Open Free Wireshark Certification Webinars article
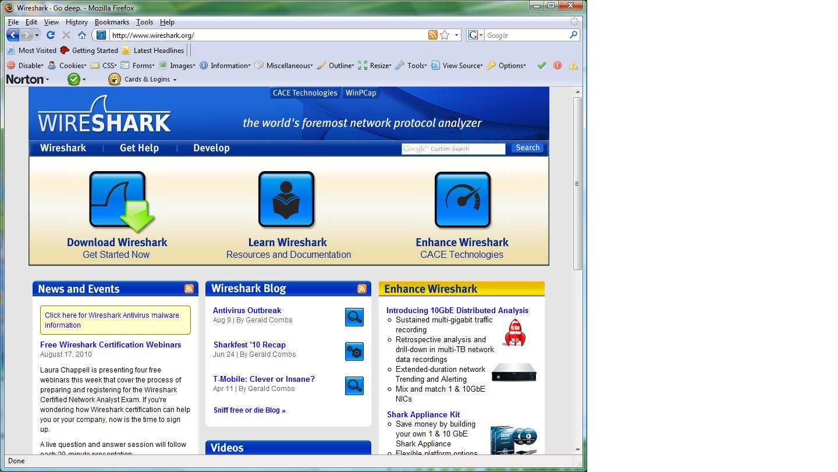838x472 pixels. coord(111,345)
